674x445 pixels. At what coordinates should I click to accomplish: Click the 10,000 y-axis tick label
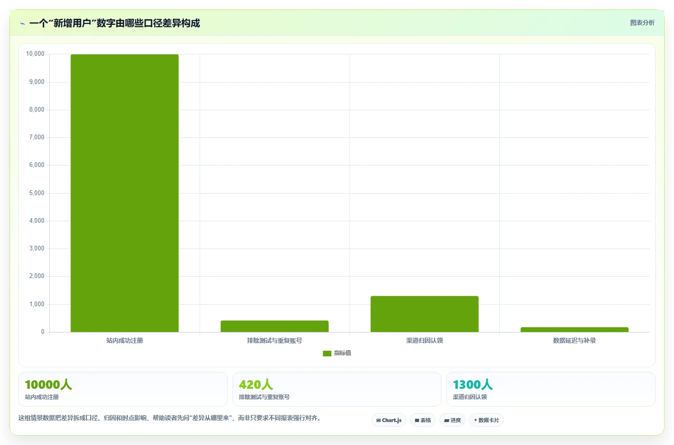(x=35, y=54)
